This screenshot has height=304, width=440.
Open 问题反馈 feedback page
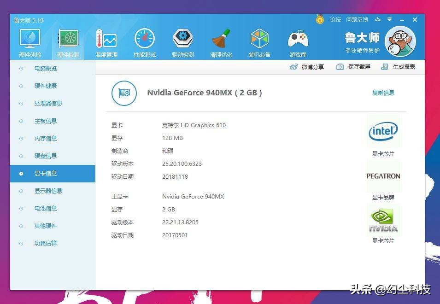pos(357,19)
